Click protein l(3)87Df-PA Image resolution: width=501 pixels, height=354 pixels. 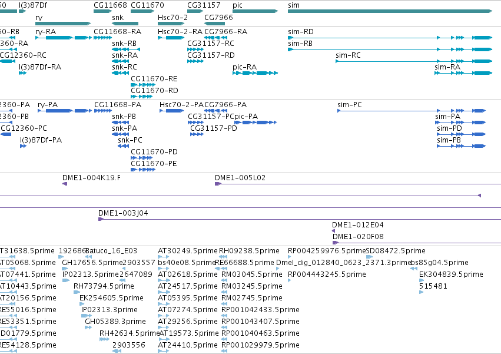click(x=23, y=146)
